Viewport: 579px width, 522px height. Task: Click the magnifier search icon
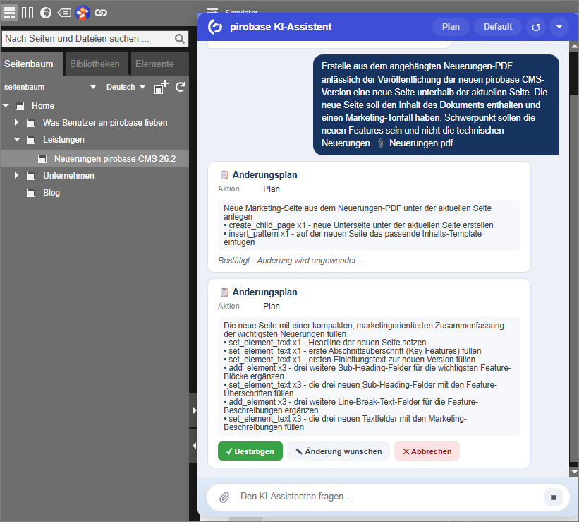click(x=179, y=39)
